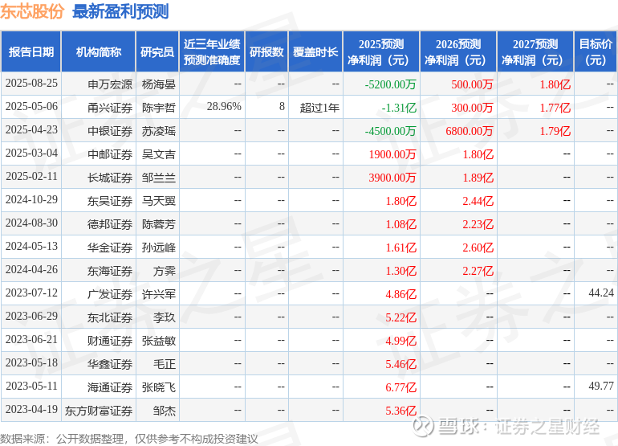Screen dimensions: 618x446
Task: Select institution 东方财富证券
Action: pyautogui.click(x=99, y=411)
